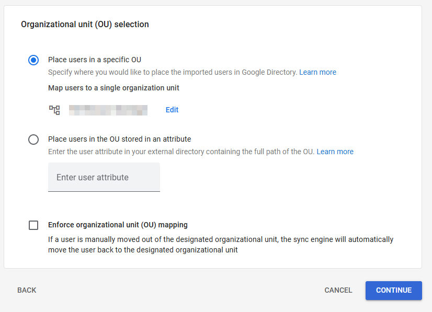This screenshot has width=432, height=312.
Task: Click the 'Place users in a specific OU' label text
Action: 95,60
